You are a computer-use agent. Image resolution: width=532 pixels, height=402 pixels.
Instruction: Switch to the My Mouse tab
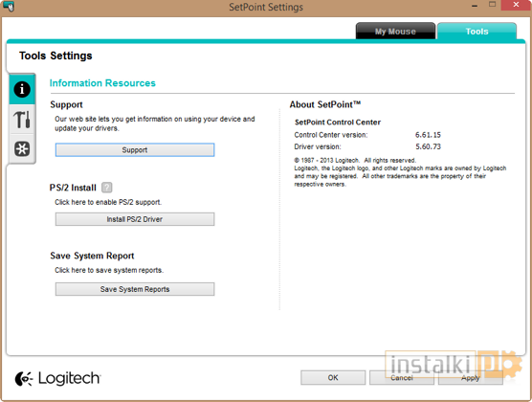coord(395,32)
